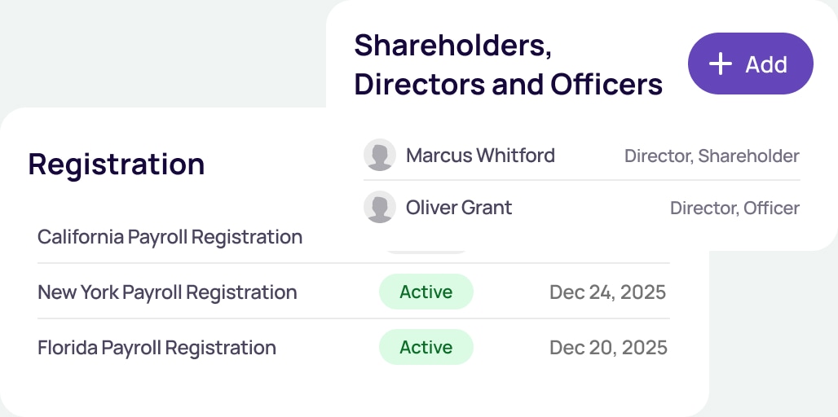Click the partially hidden California status badge

click(x=426, y=250)
